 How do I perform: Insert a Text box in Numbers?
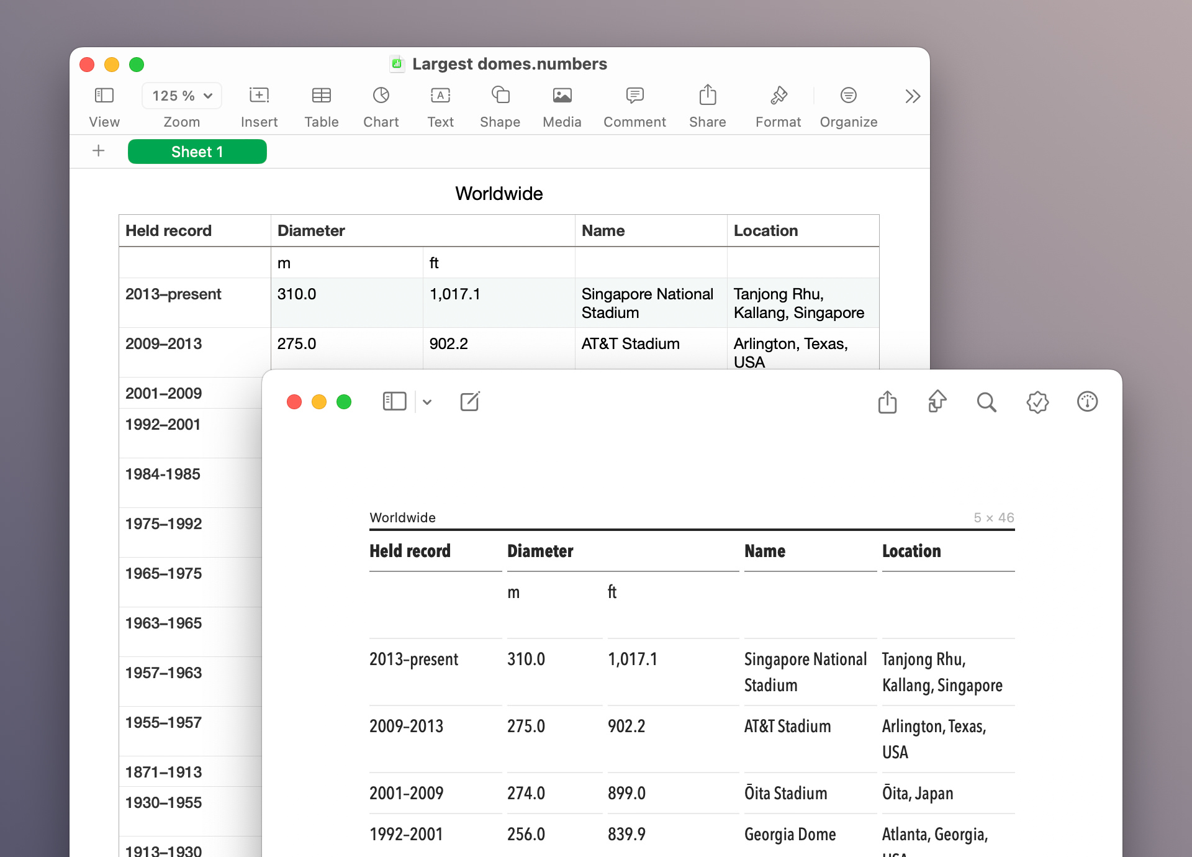pos(440,96)
